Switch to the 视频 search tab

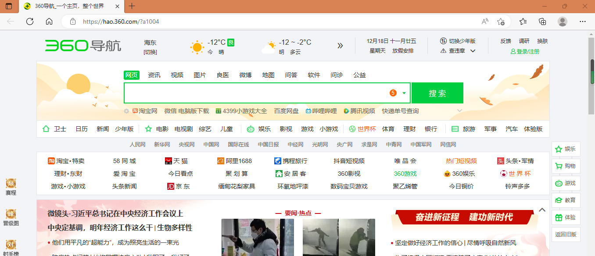coord(177,75)
